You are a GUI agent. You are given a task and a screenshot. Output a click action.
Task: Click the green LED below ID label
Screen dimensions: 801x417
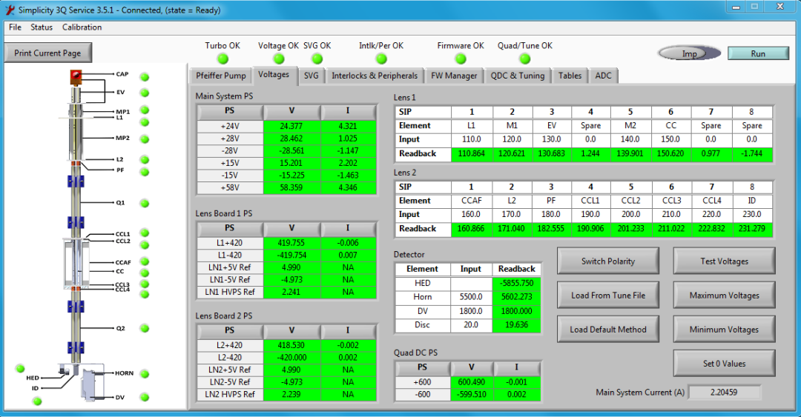[37, 401]
